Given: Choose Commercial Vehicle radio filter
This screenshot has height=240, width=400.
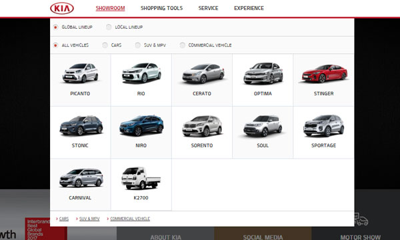Looking at the screenshot, I should click(x=182, y=45).
